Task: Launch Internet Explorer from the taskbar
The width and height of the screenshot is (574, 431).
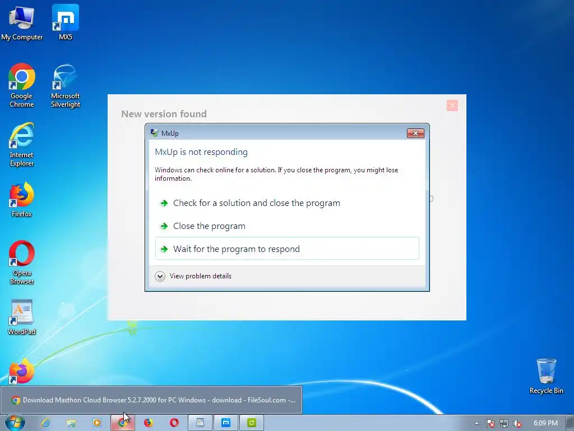Action: (x=45, y=423)
